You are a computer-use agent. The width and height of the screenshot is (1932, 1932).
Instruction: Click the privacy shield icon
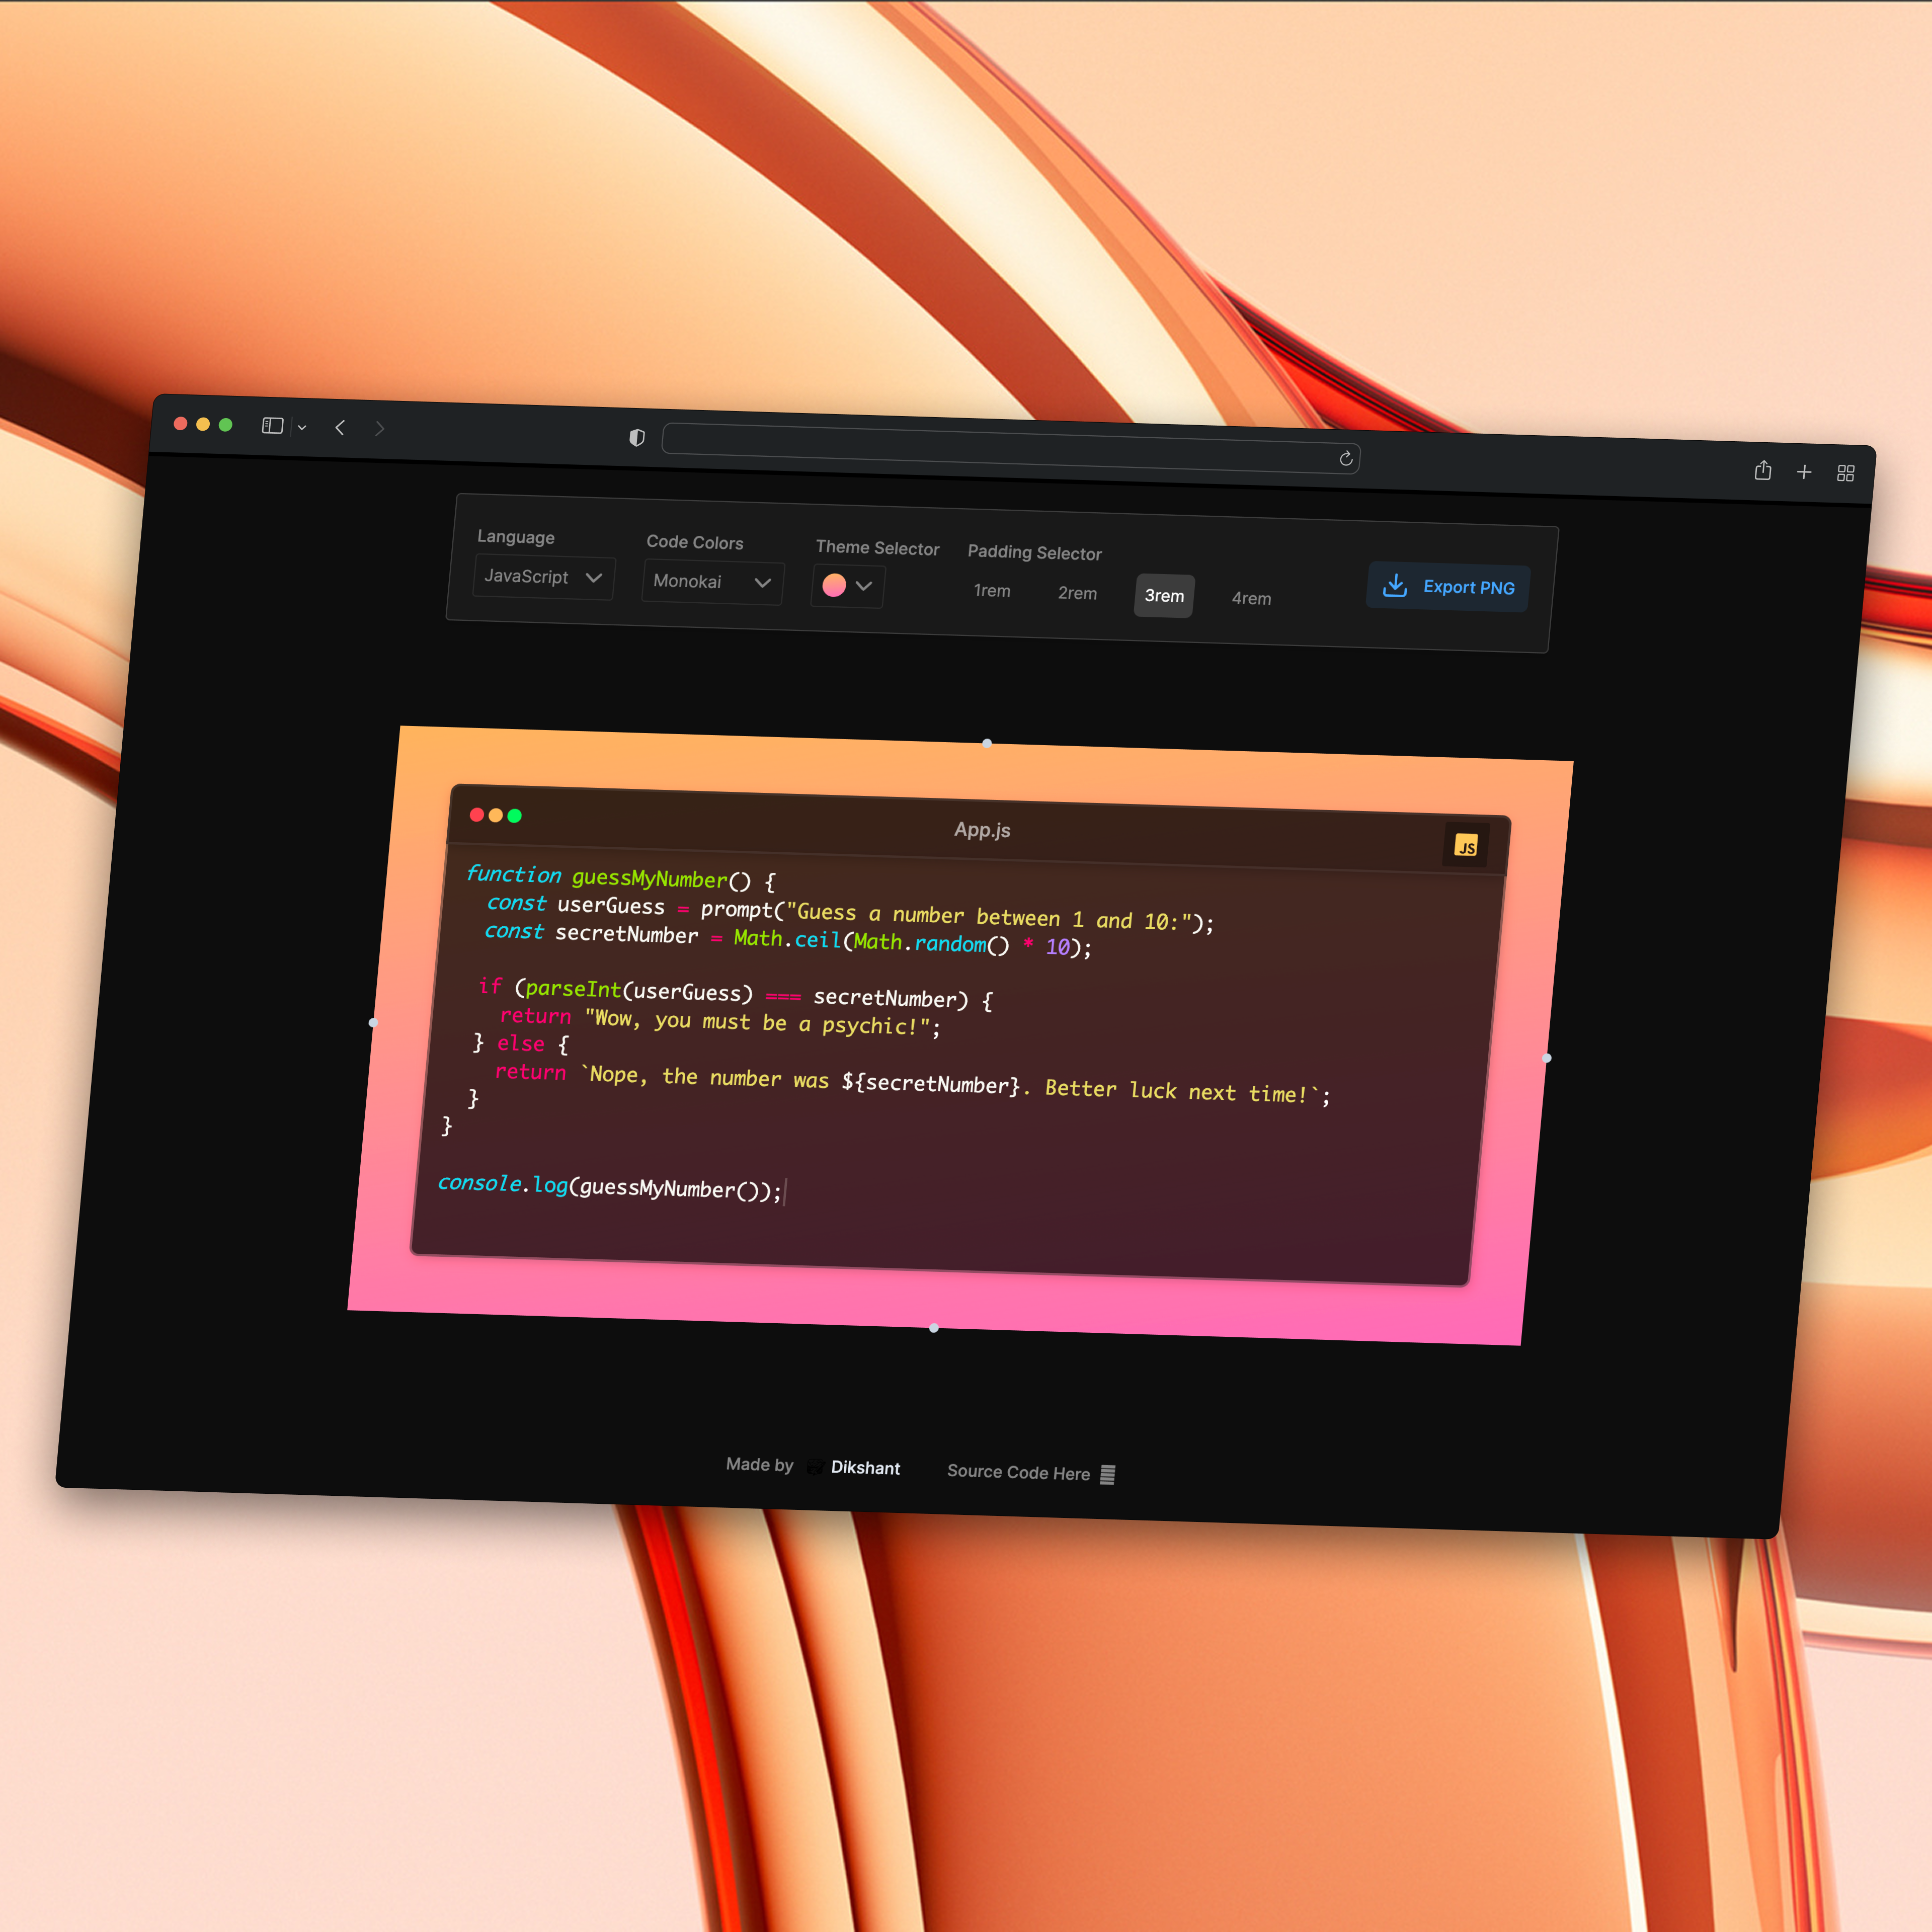[637, 437]
